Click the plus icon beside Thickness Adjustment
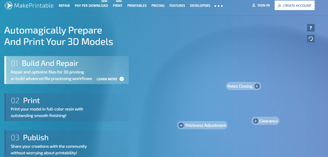Viewport: 328px width, 157px height. pyautogui.click(x=181, y=125)
